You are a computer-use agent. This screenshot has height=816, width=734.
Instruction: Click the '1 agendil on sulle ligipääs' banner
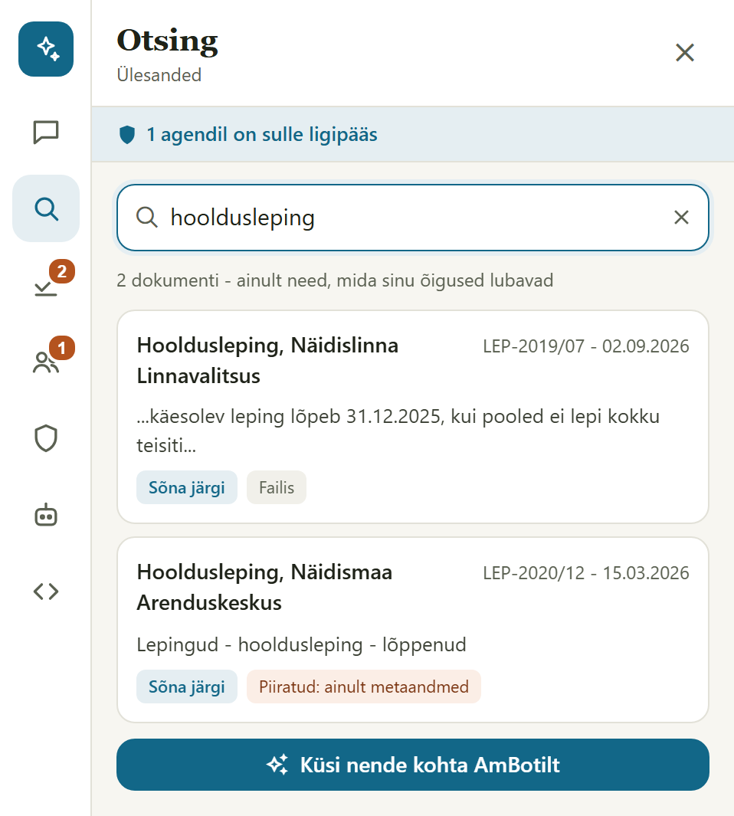(413, 134)
